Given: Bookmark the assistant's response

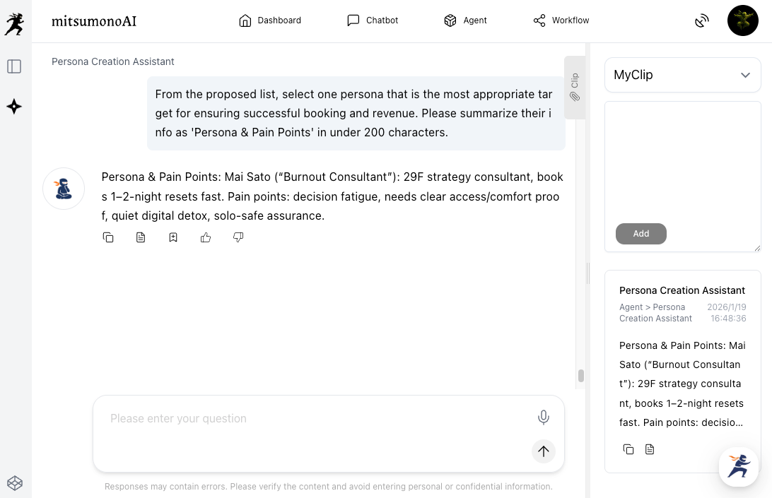Looking at the screenshot, I should pyautogui.click(x=173, y=237).
